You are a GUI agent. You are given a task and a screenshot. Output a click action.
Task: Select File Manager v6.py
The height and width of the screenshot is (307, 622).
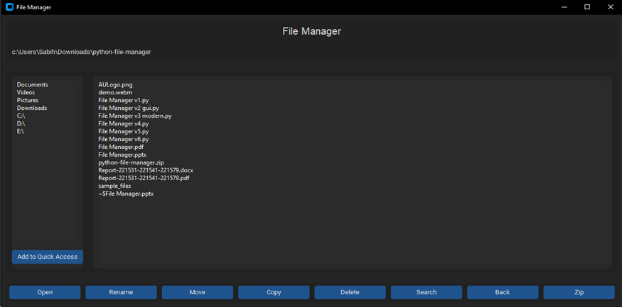tap(124, 139)
